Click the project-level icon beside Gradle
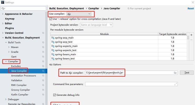The height and width of the screenshot is (105, 195). tap(43, 52)
